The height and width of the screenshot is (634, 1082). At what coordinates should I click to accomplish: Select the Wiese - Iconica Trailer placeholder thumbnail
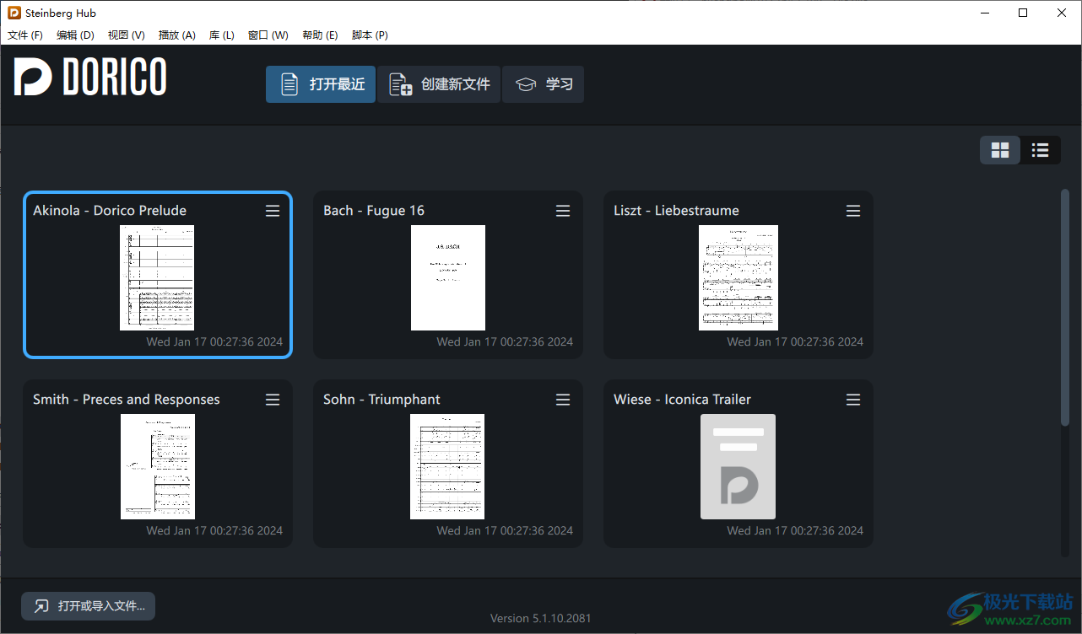(x=738, y=466)
